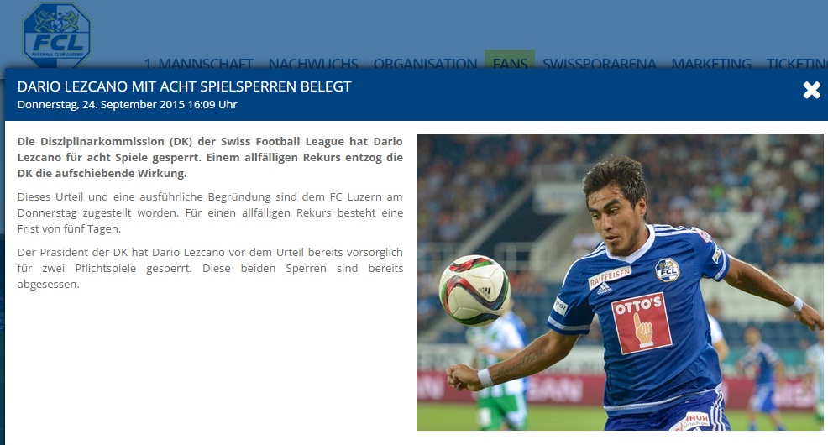The image size is (828, 445).
Task: Navigate to the MARKETING section
Action: pyautogui.click(x=711, y=63)
